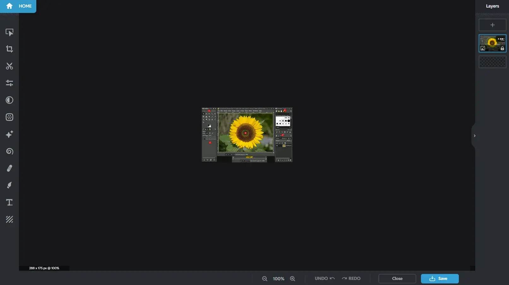Image resolution: width=509 pixels, height=285 pixels.
Task: Select the Arrange tool in the sidebar
Action: (x=9, y=33)
